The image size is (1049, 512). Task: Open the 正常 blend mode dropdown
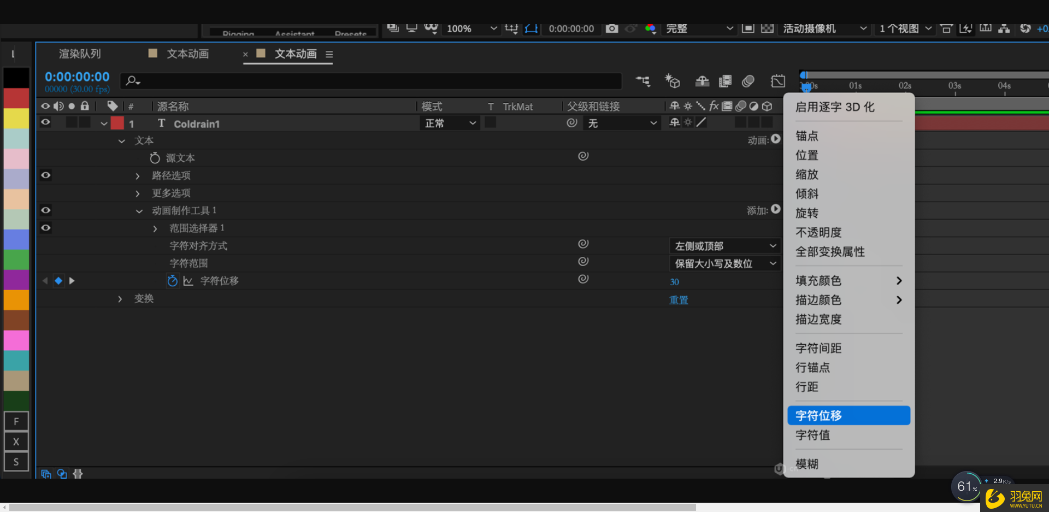(449, 123)
